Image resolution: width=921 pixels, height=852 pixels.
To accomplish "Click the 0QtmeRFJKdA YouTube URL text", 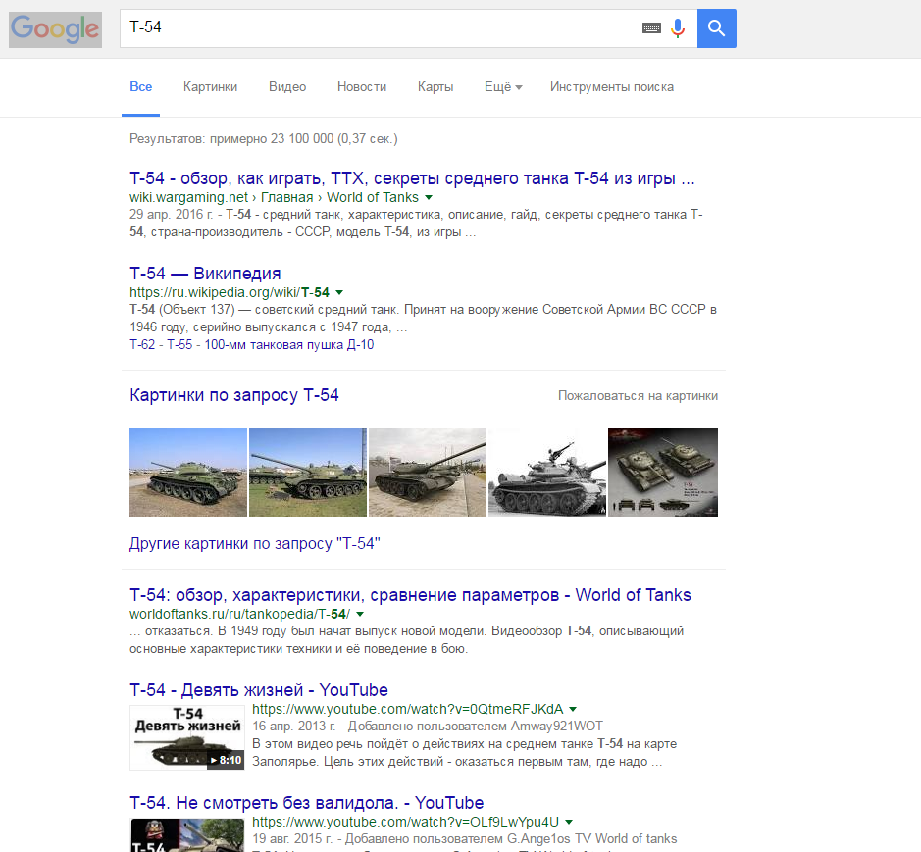I will (x=408, y=709).
